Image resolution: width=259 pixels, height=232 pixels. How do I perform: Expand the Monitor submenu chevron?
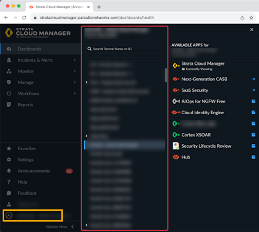click(75, 71)
